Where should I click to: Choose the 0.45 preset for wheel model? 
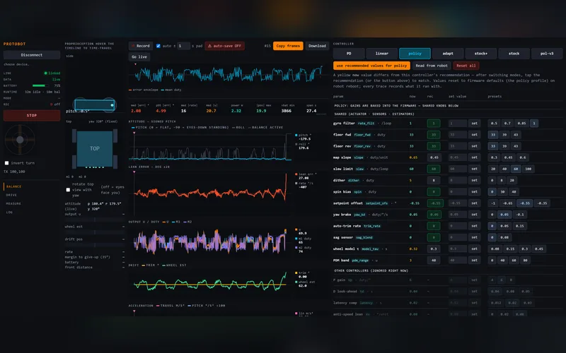pyautogui.click(x=539, y=249)
